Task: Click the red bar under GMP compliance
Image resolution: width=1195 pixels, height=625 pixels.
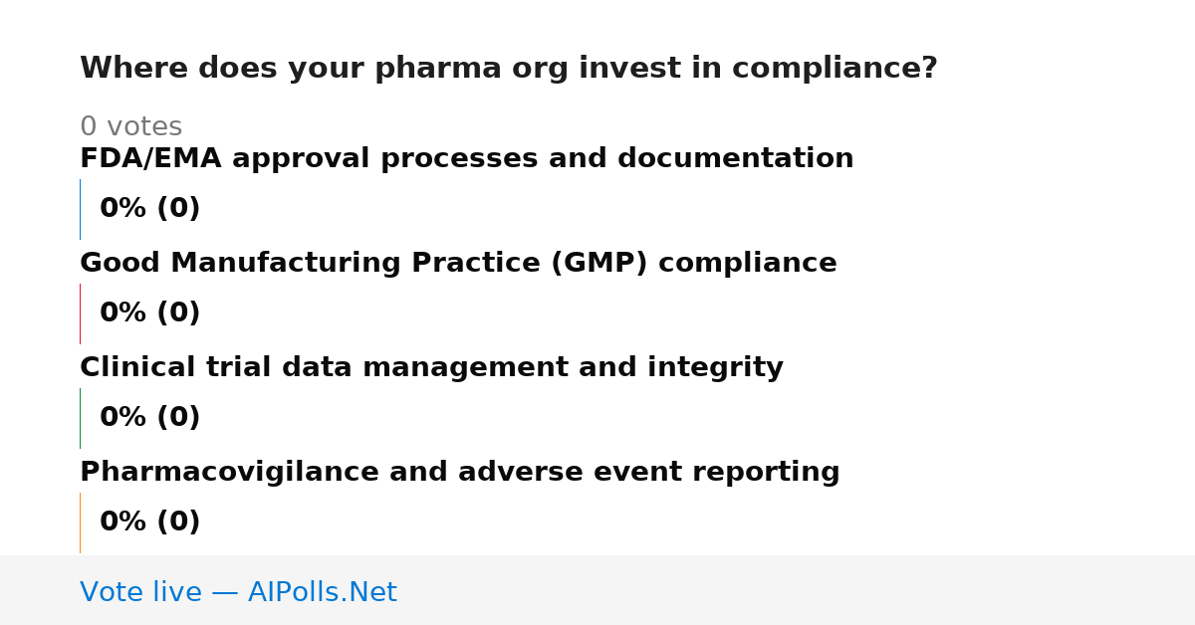Action: pos(80,313)
